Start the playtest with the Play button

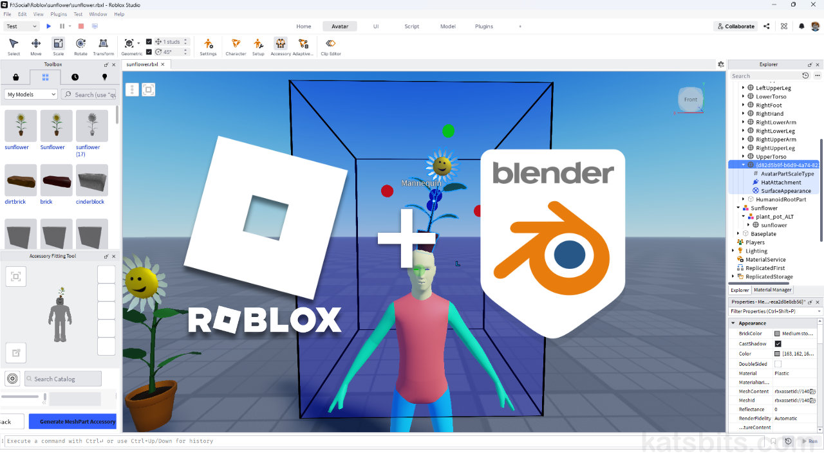(48, 26)
